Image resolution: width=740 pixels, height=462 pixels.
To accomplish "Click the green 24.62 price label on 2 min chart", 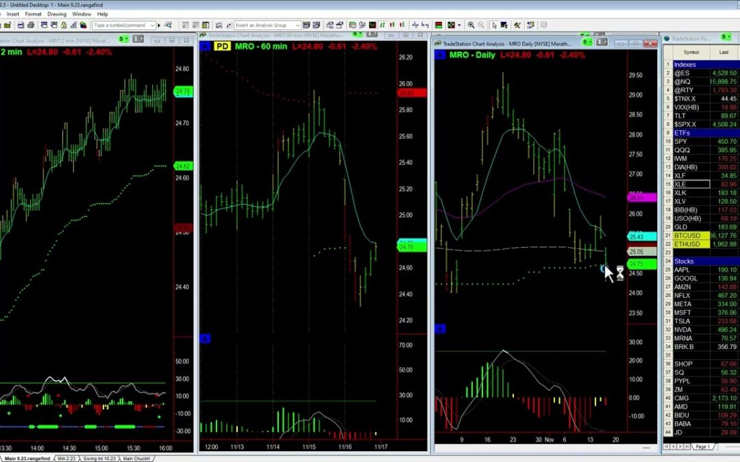I will tap(184, 166).
